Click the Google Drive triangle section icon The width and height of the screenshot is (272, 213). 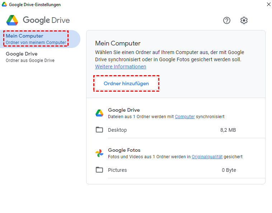click(99, 113)
